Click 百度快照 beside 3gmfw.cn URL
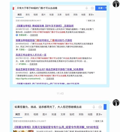The width and height of the screenshot is (120, 132). click(50, 79)
